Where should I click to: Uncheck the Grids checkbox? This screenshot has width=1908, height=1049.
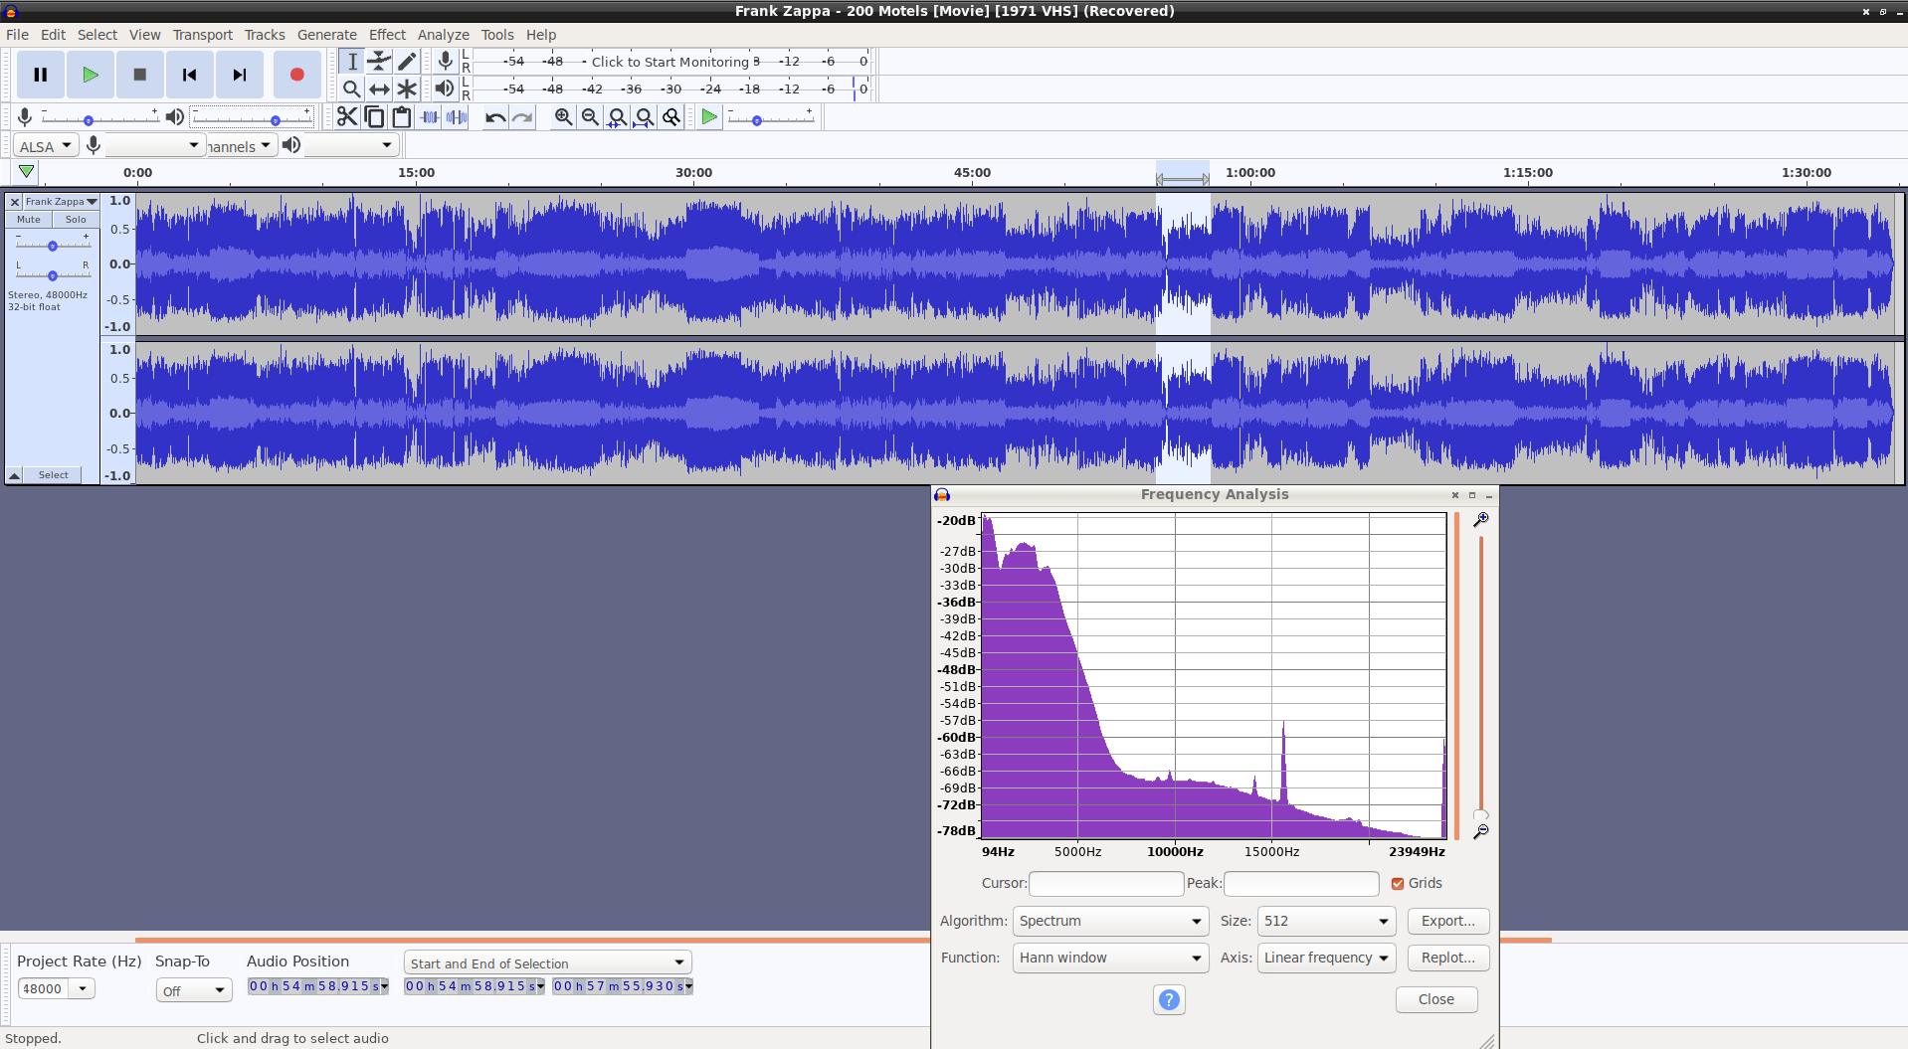pos(1398,884)
